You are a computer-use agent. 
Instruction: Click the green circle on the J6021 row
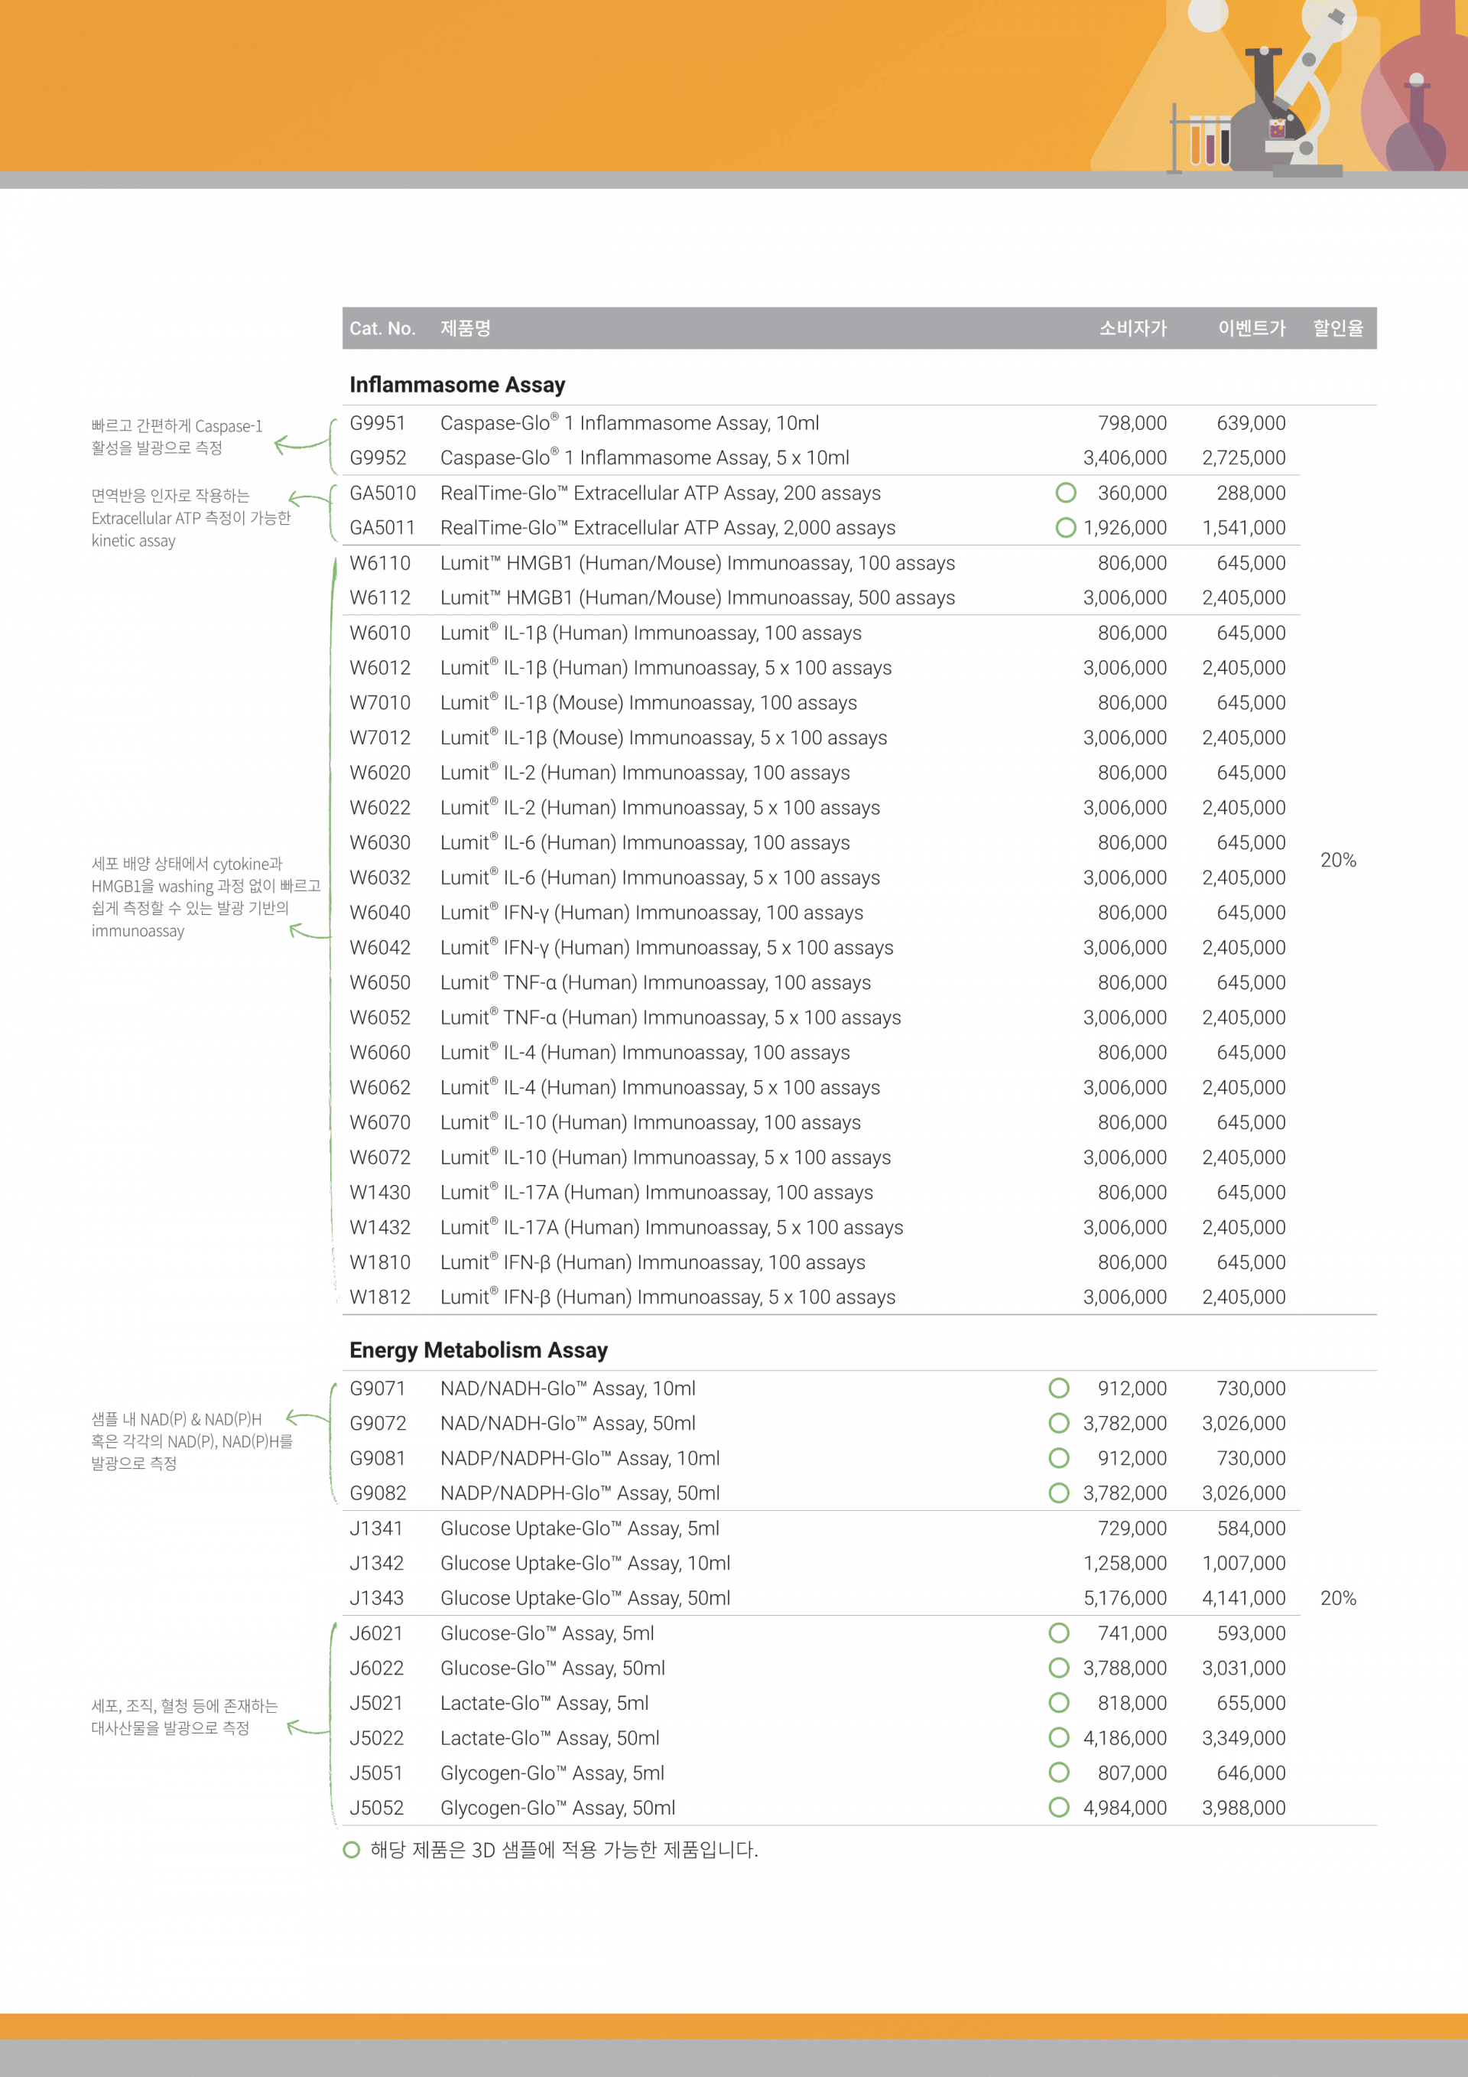(x=1058, y=1633)
